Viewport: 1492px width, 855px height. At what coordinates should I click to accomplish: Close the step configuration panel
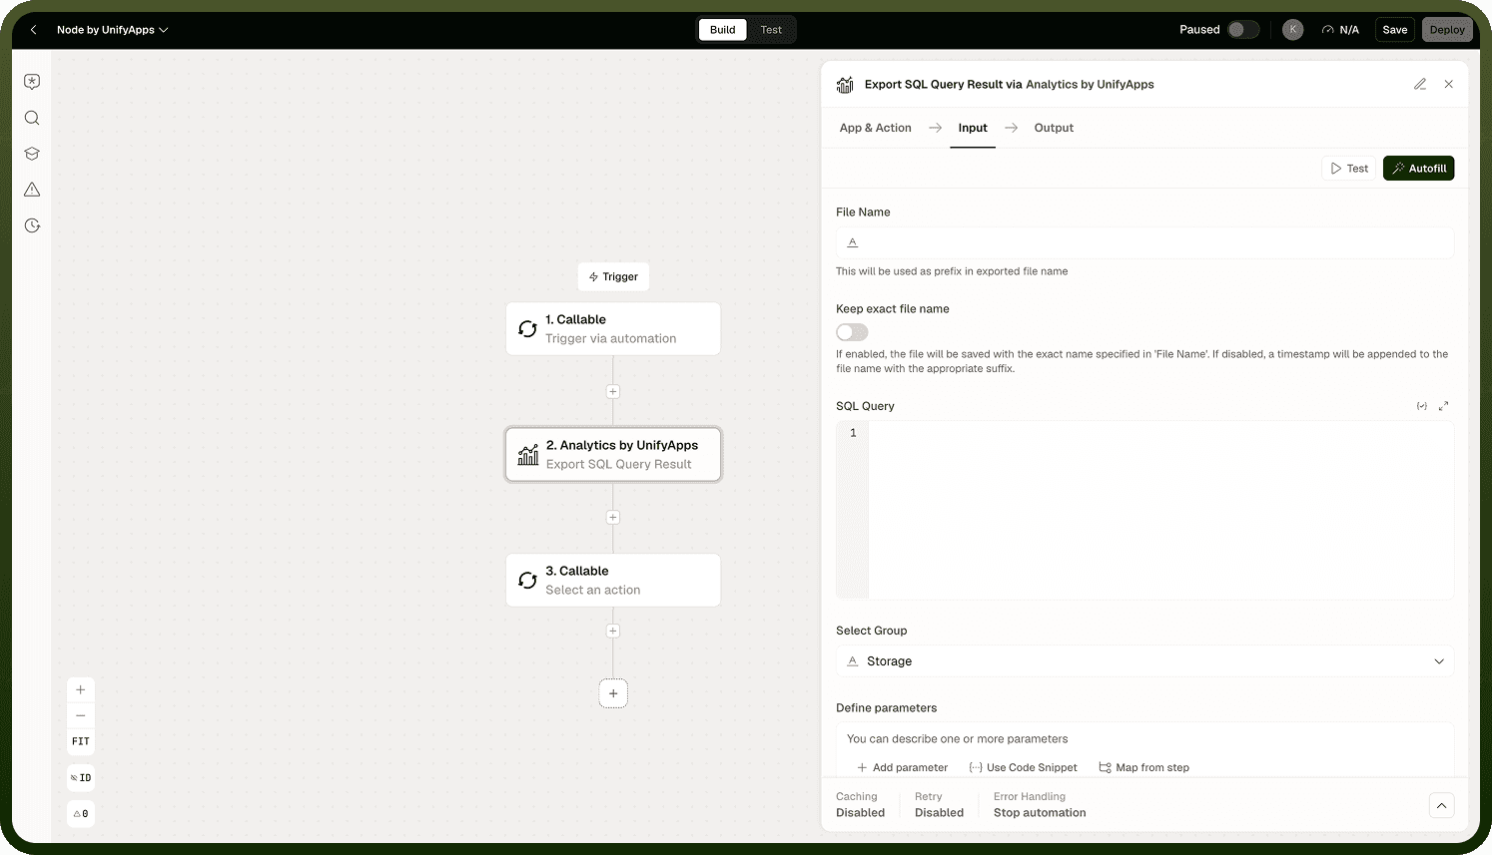pyautogui.click(x=1448, y=84)
